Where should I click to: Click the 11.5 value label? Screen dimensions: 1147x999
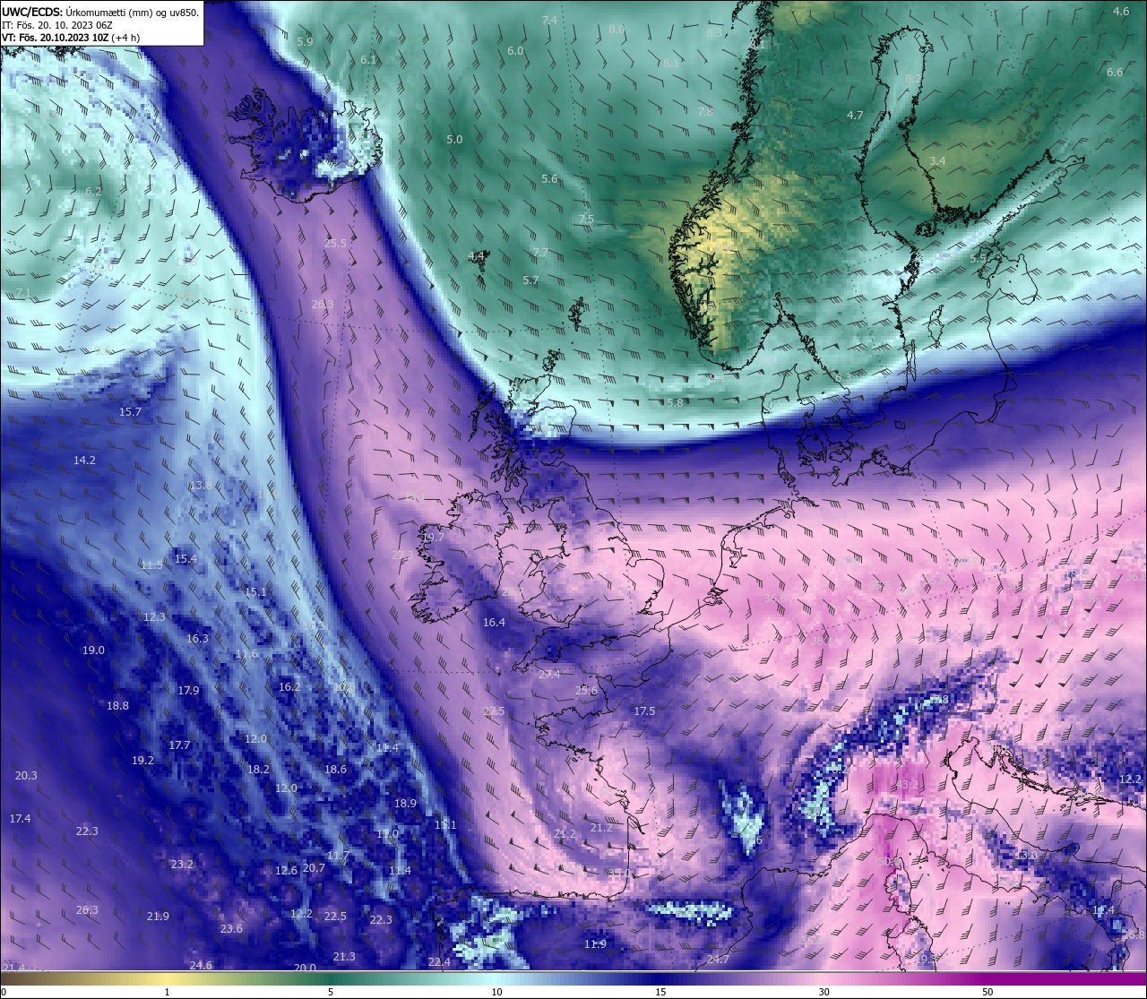[151, 564]
